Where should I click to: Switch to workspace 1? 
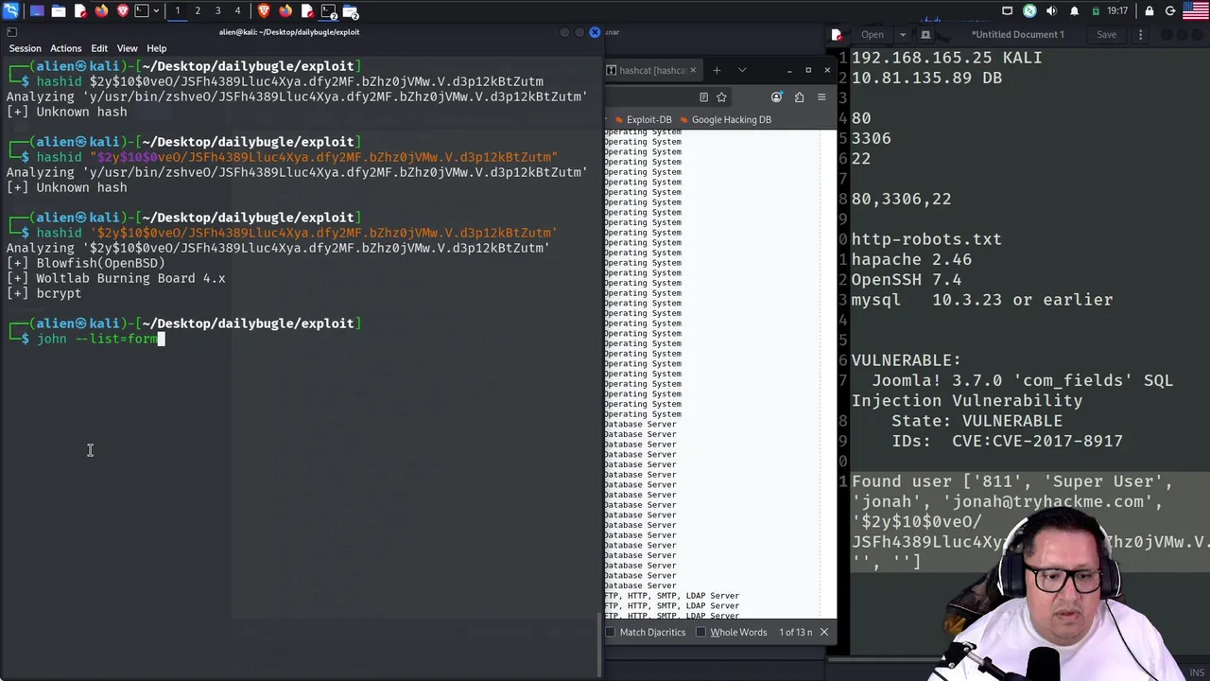(177, 10)
